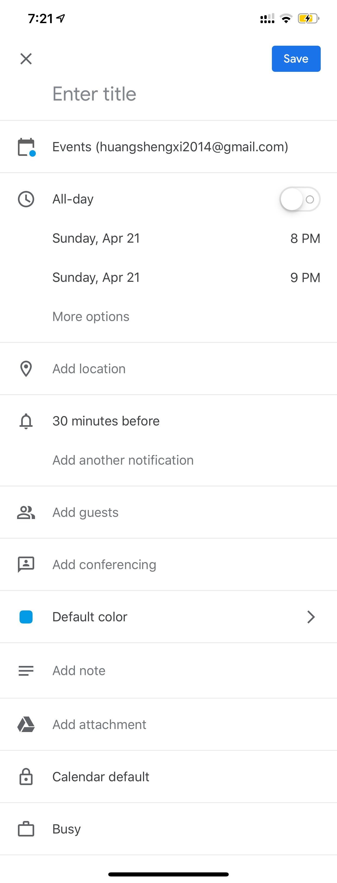Screen dimensions: 337x883
Task: Tap the Google Drive attachment icon
Action: (x=26, y=724)
